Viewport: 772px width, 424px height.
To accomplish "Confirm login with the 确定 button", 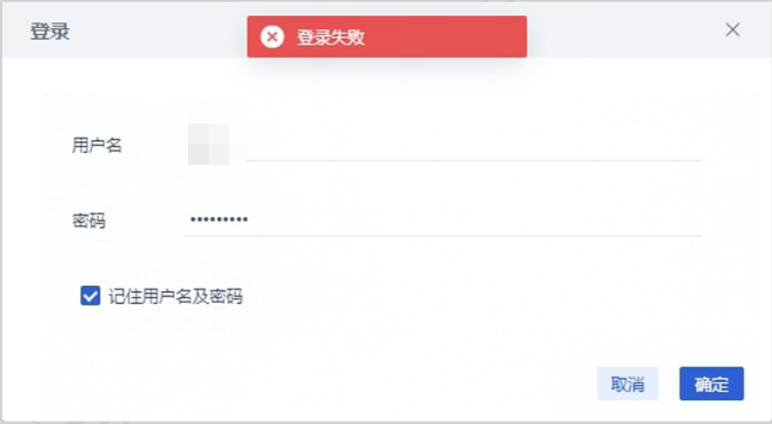I will 711,384.
